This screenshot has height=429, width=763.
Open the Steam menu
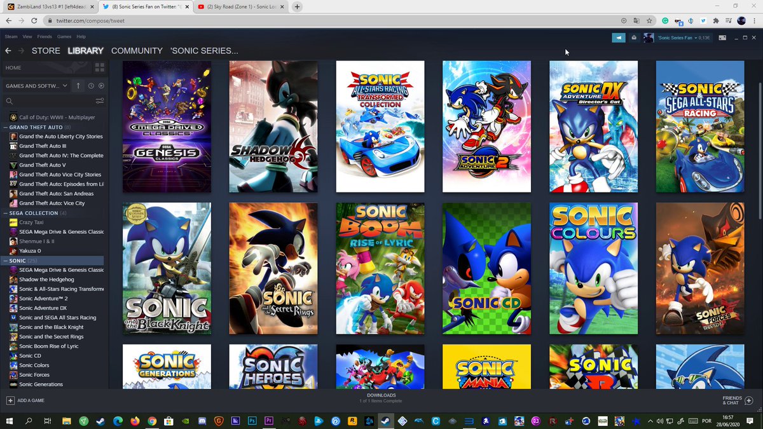(x=11, y=37)
